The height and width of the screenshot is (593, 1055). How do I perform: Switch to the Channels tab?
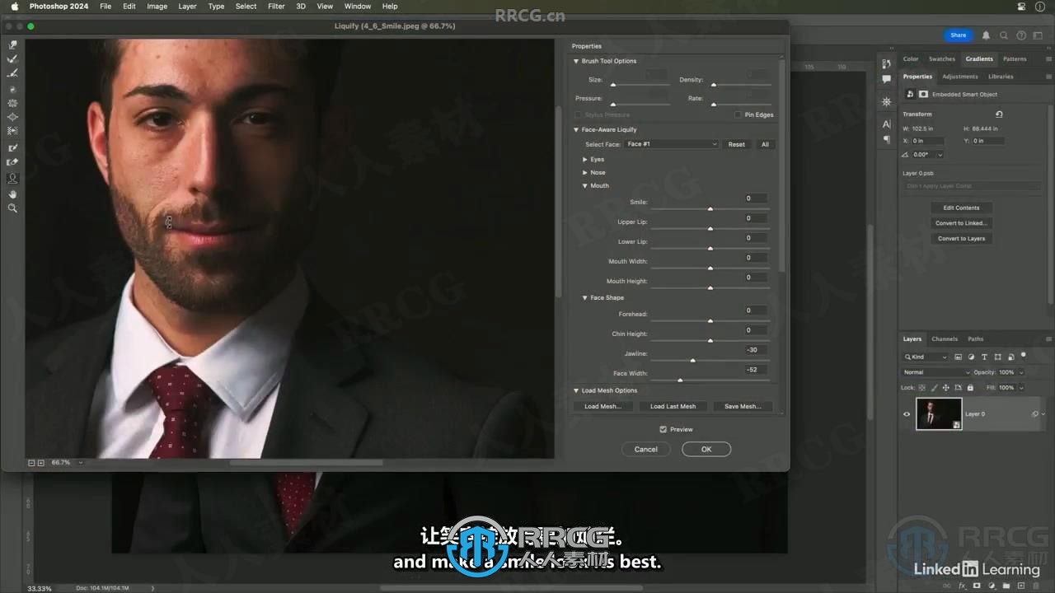click(945, 339)
